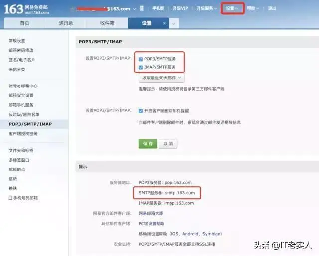Toggle 开启客户端删除邮件提醒 checkbox
The height and width of the screenshot is (256, 319).
pyautogui.click(x=141, y=111)
